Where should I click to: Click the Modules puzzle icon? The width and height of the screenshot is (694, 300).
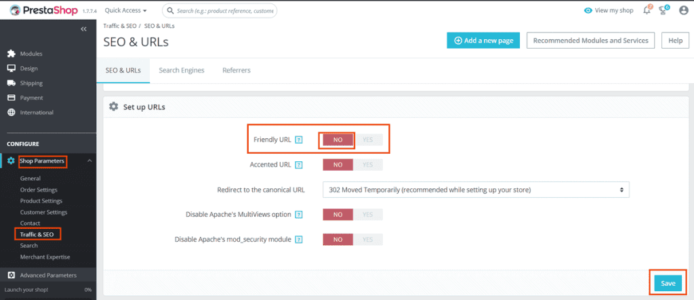coord(12,53)
